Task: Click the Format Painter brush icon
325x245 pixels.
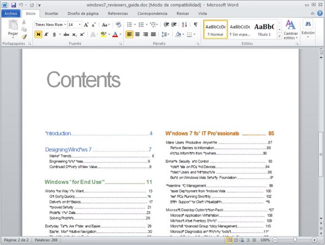Action: point(24,37)
